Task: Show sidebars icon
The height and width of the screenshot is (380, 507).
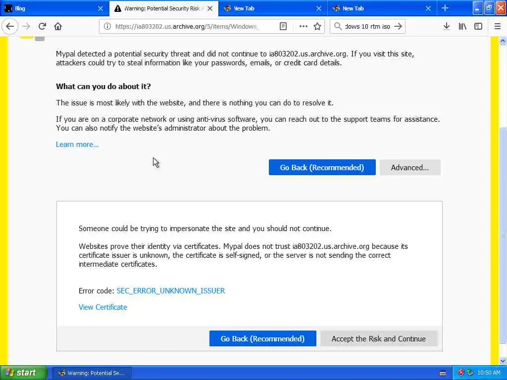Action: coord(478,27)
